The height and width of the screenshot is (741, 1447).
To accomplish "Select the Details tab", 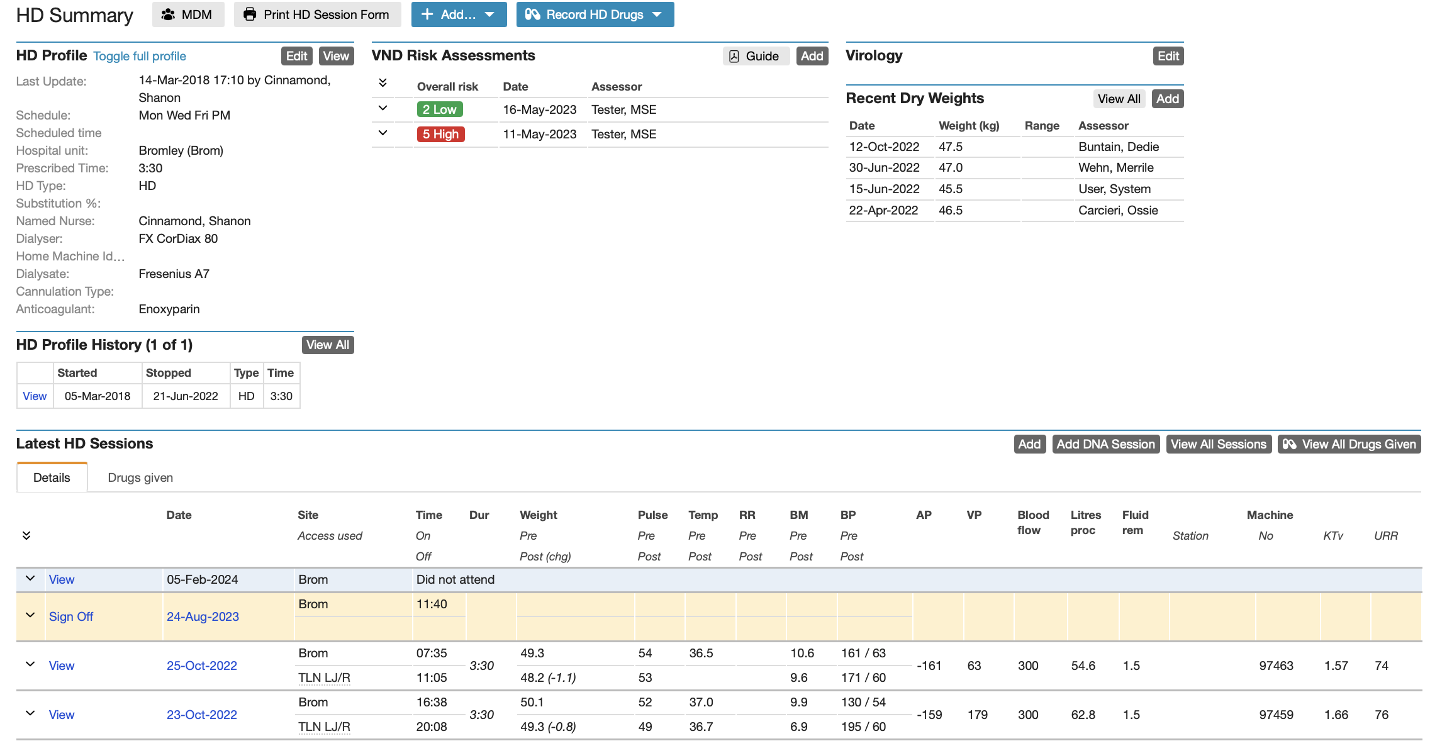I will click(x=52, y=477).
